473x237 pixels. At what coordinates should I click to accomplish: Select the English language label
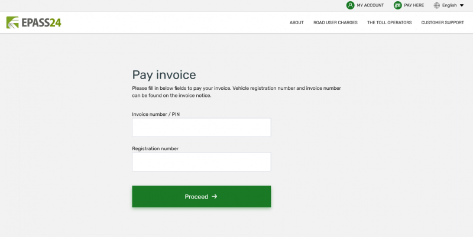click(449, 5)
